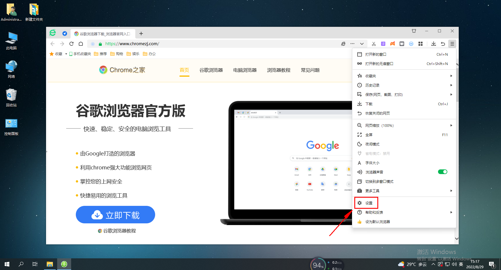This screenshot has height=270, width=501.
Task: Open the 推荐 bookmark folder
Action: pyautogui.click(x=100, y=54)
